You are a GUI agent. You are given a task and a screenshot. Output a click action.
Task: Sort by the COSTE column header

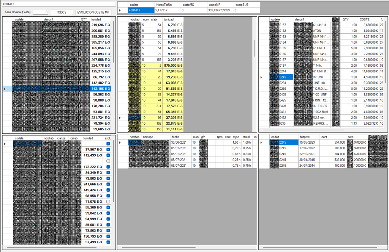click(364, 19)
